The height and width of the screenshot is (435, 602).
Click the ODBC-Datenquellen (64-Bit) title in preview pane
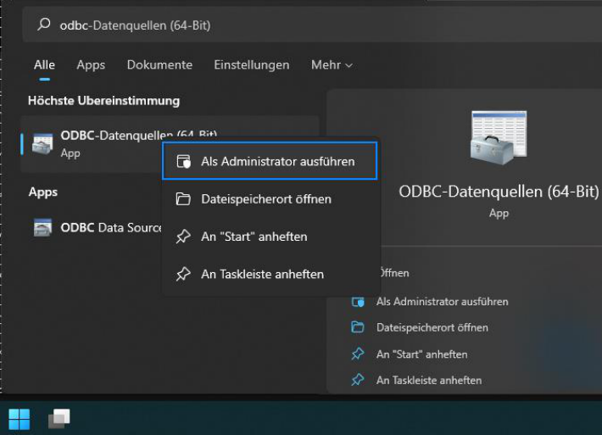point(499,191)
